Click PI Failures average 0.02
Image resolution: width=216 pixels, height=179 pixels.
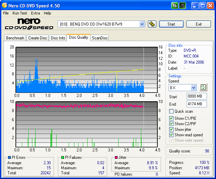point(101,163)
